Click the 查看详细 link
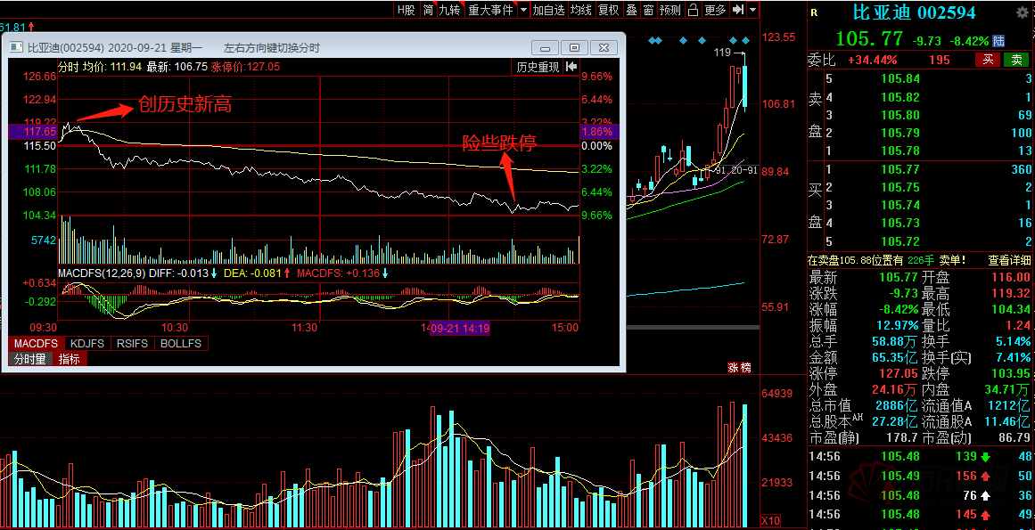Screen dimensions: 1035x530 coord(1009,260)
